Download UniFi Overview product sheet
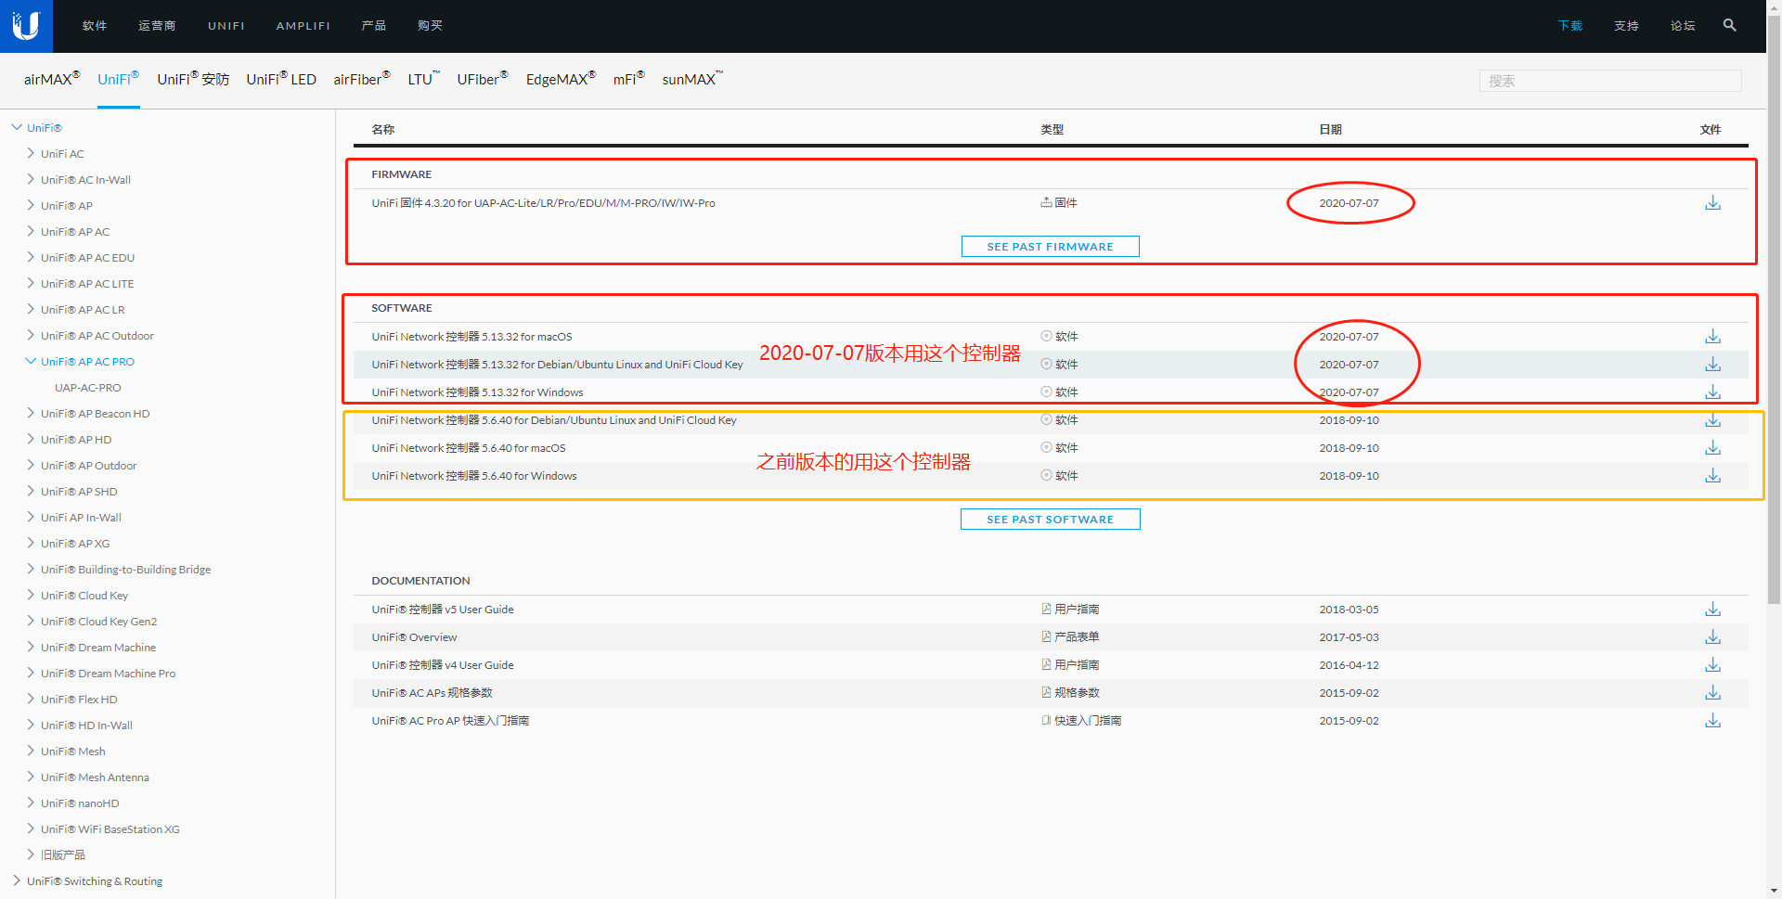The height and width of the screenshot is (899, 1782). click(1711, 636)
